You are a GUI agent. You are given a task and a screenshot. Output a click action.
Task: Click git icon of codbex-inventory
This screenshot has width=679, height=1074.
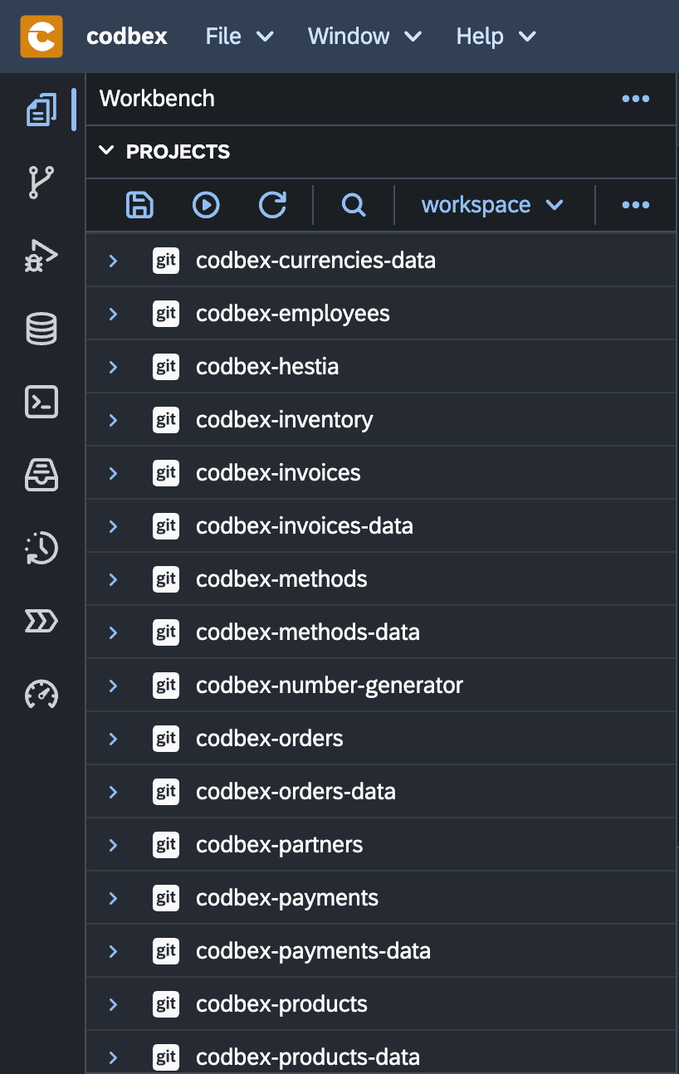click(166, 420)
